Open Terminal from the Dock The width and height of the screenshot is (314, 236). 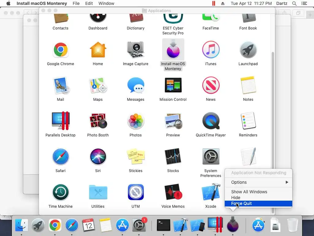click(163, 225)
